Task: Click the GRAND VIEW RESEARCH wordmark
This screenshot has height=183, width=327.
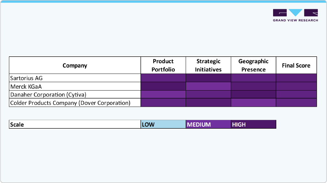Action: tap(295, 20)
